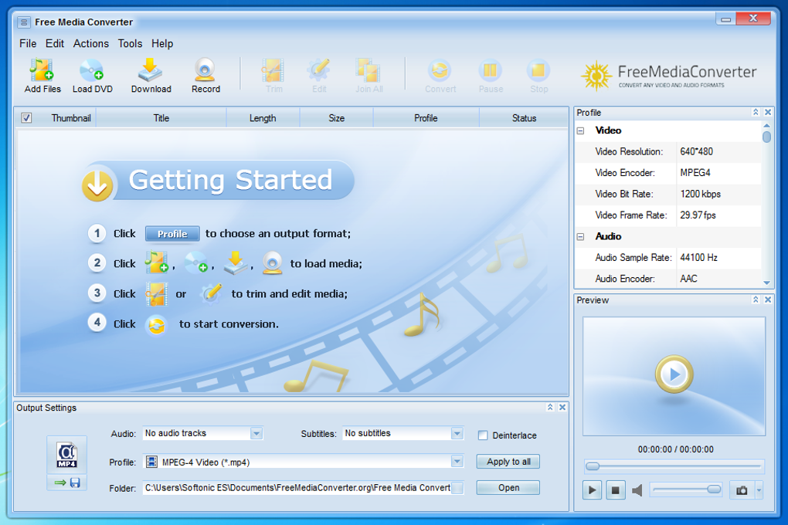Viewport: 788px width, 525px height.
Task: Collapse the Profile panel with chevron
Action: 756,112
